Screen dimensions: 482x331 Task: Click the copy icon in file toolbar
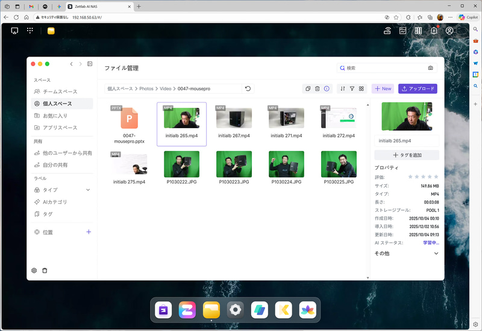[308, 88]
